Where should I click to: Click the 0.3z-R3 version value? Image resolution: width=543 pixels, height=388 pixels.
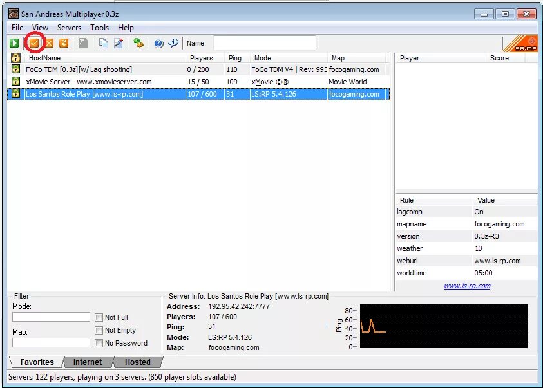(x=486, y=236)
